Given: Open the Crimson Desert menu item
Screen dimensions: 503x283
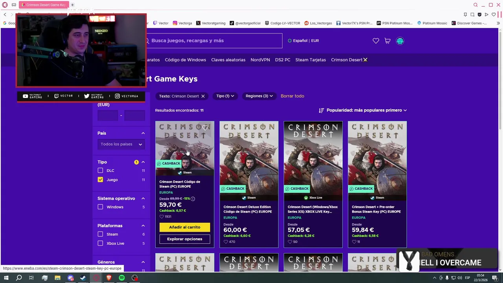Looking at the screenshot, I should tap(349, 60).
